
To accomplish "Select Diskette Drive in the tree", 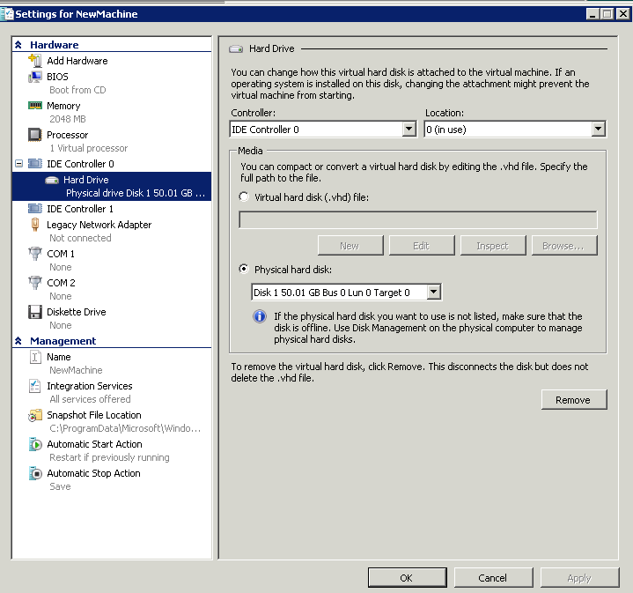I will 77,312.
